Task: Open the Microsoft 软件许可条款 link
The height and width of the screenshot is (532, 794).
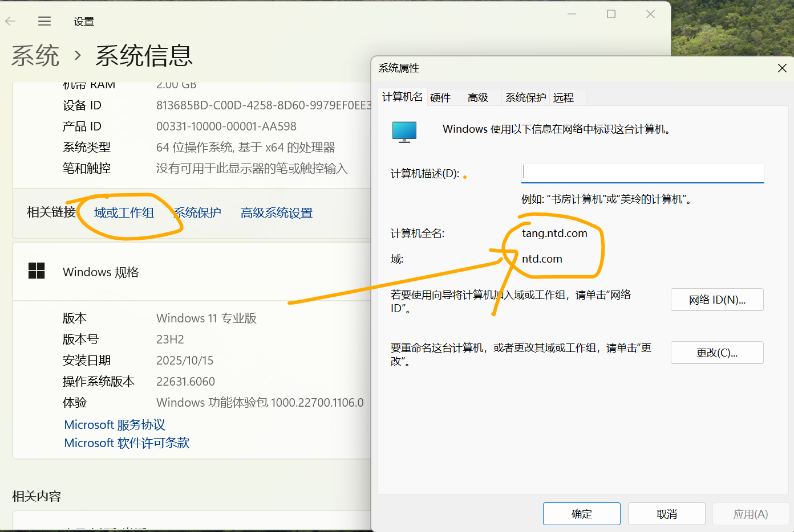Action: [x=127, y=443]
